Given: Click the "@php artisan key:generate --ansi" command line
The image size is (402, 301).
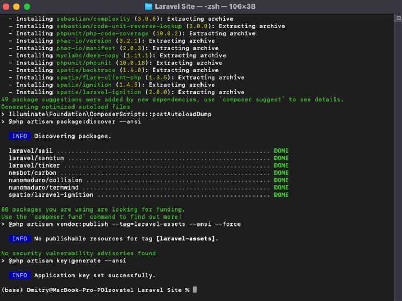Looking at the screenshot, I should pyautogui.click(x=67, y=261).
